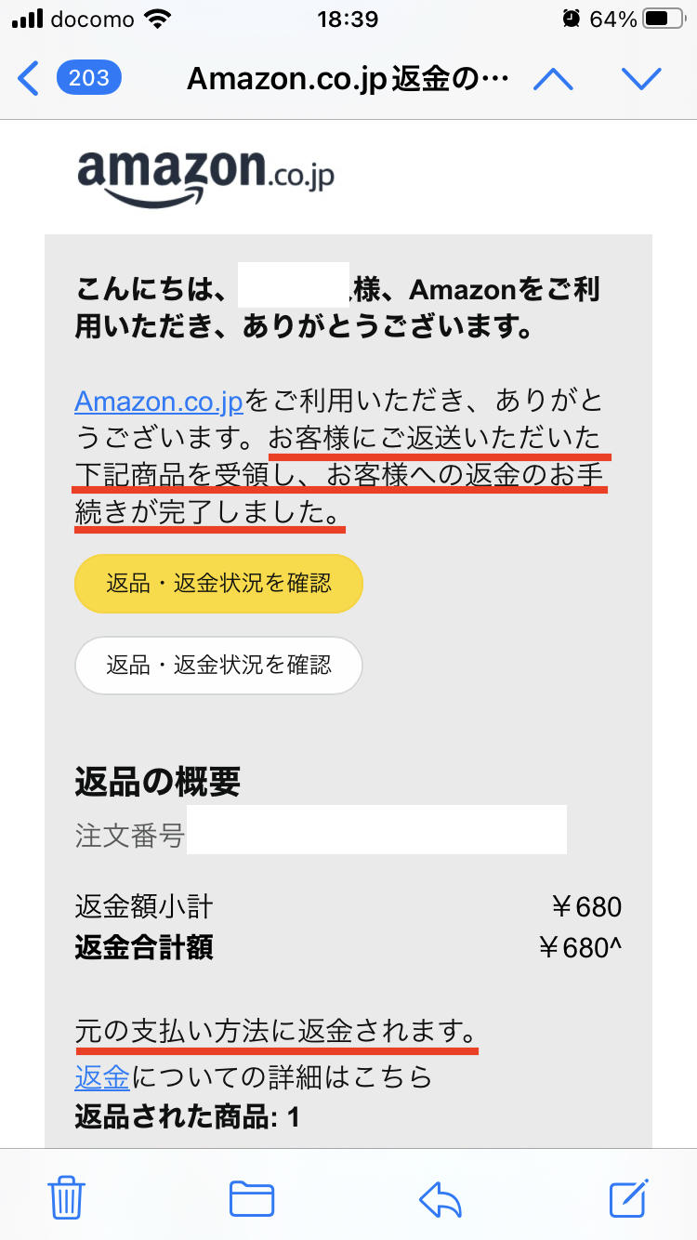Screen dimensions: 697x1240
Task: Tap the yellow 返品・返金状況を確認 button
Action: [x=218, y=583]
